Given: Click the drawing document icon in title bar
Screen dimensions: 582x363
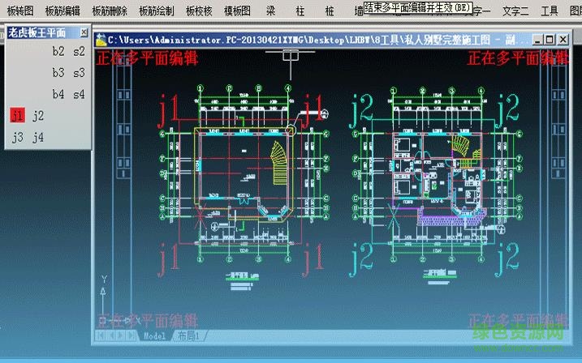Looking at the screenshot, I should tap(101, 40).
